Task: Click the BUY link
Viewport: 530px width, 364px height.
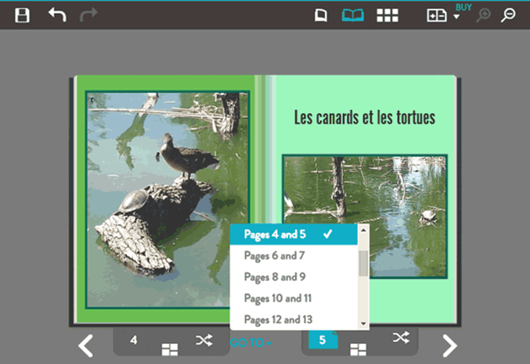Action: (463, 7)
